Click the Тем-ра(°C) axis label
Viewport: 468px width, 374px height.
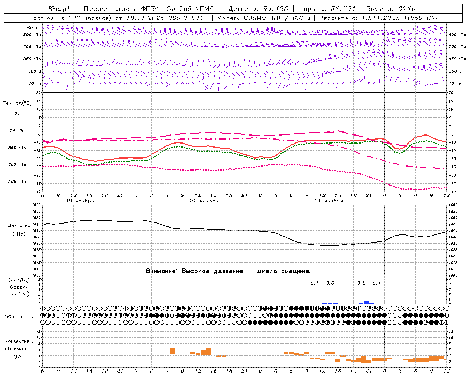click(17, 103)
